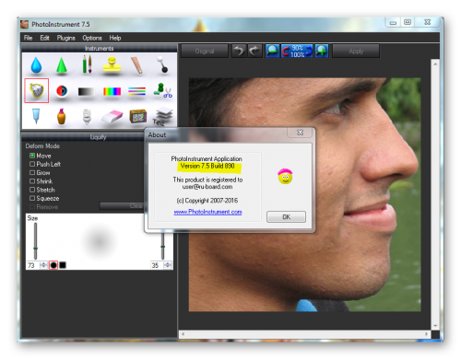Click the "(c) Copyright 2007-2016" text
Viewport: 461px width, 359px height.
coord(207,201)
